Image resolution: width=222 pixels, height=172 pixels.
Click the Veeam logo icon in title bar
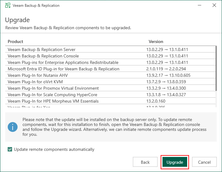click(8, 5)
